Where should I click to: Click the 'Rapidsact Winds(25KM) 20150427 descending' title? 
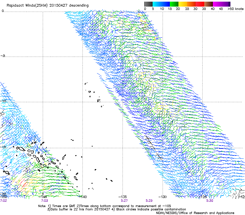pyautogui.click(x=47, y=6)
